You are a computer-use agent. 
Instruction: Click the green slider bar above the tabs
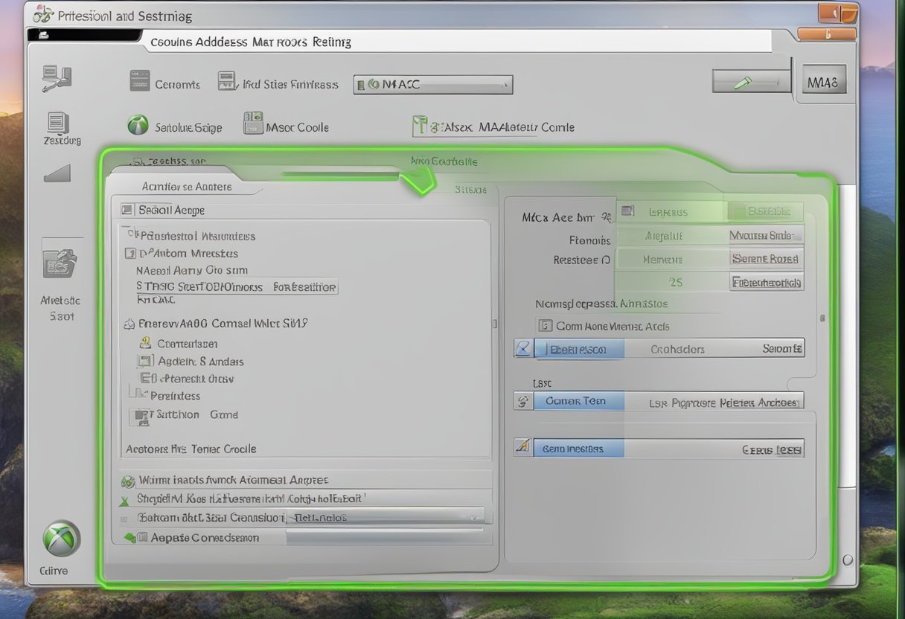click(x=342, y=176)
